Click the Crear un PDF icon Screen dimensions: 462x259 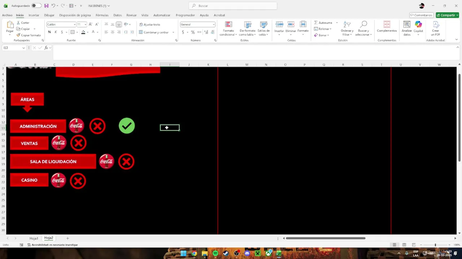(x=436, y=24)
